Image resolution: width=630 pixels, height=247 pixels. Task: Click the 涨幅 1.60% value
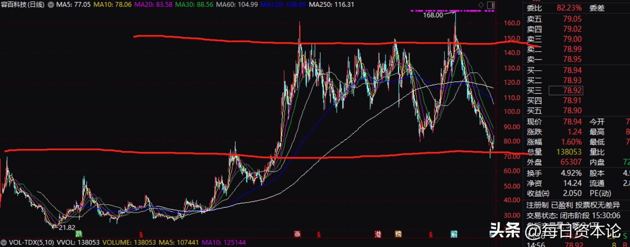[571, 142]
